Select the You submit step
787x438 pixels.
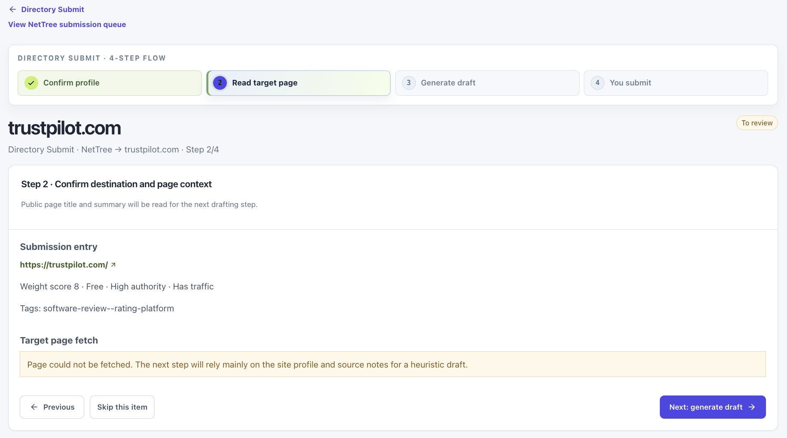pyautogui.click(x=676, y=83)
